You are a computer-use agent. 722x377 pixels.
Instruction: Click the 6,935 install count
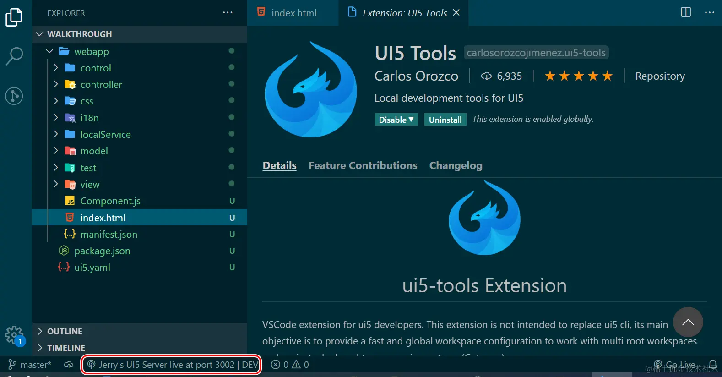pyautogui.click(x=501, y=76)
